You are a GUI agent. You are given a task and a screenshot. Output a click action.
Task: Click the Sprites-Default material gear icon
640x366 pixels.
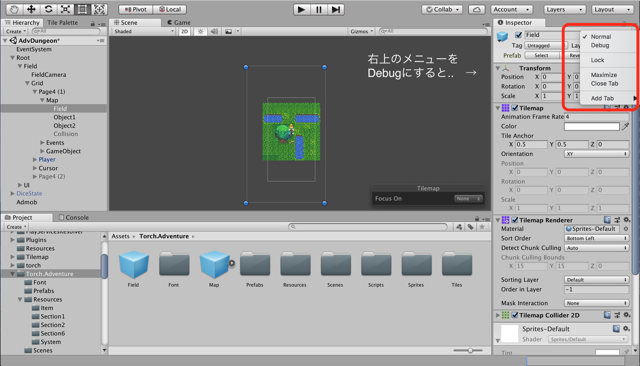[x=626, y=329]
